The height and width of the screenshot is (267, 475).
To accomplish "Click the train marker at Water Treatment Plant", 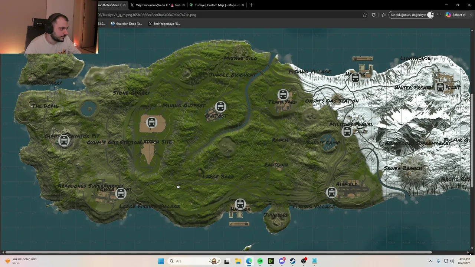I will (440, 87).
